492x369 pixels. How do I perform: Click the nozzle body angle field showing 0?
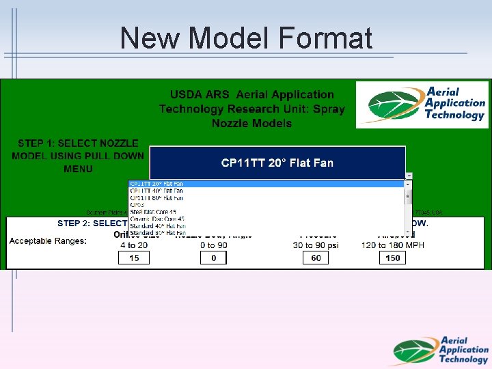tap(213, 258)
